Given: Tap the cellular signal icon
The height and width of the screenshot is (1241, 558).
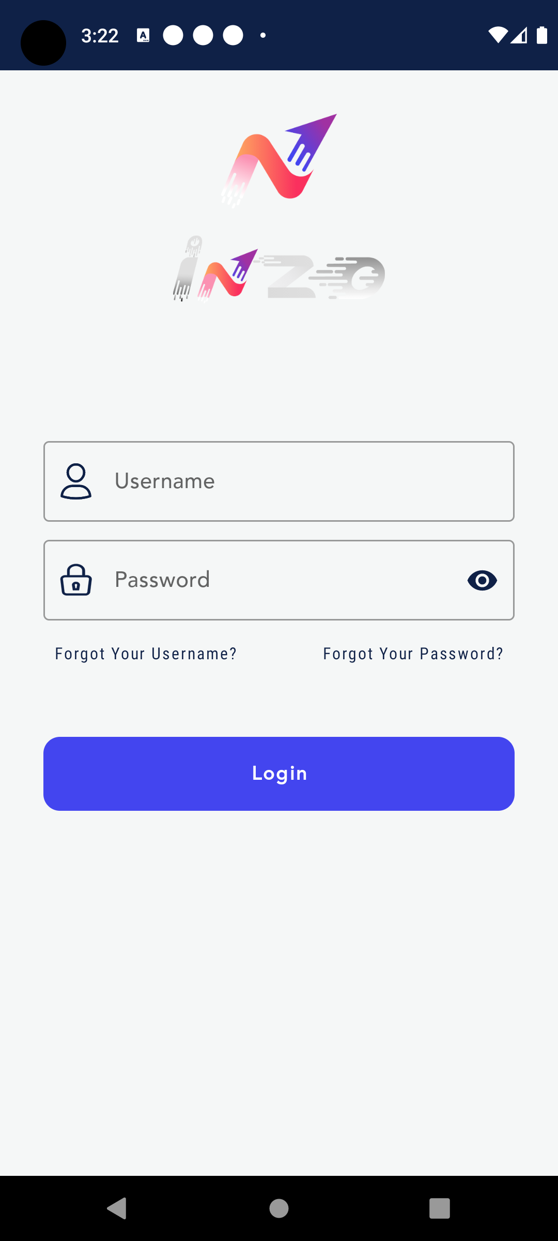Looking at the screenshot, I should (x=520, y=35).
